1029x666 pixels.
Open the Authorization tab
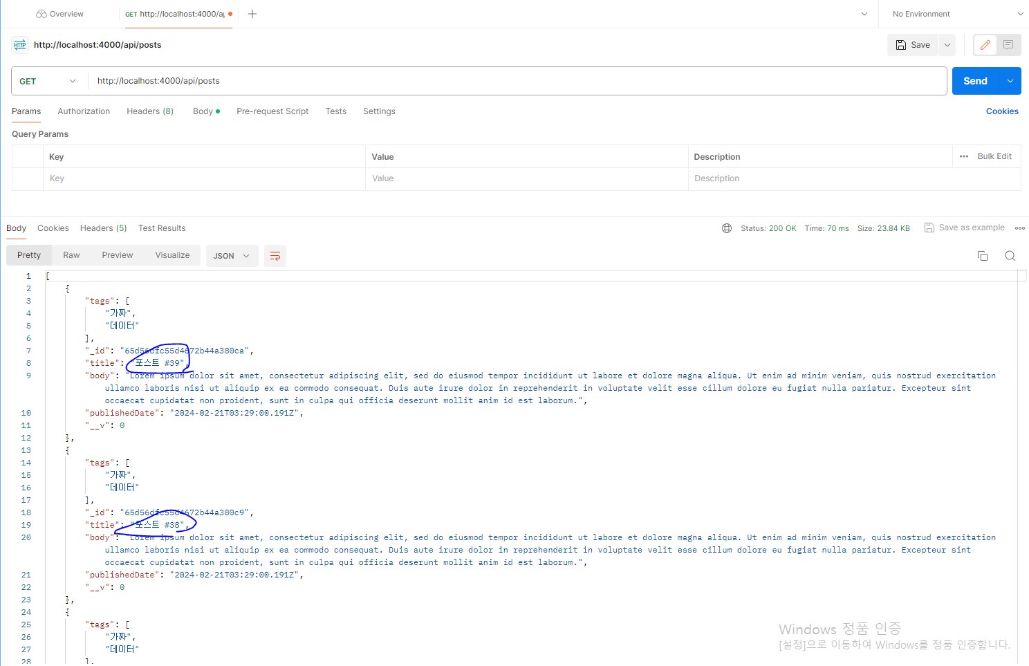[84, 111]
